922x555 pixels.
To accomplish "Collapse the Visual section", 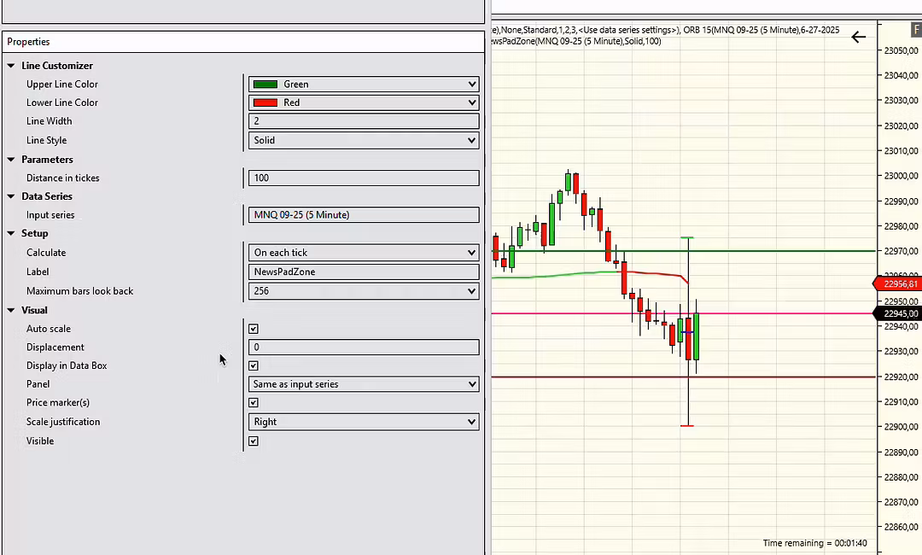I will (x=11, y=310).
